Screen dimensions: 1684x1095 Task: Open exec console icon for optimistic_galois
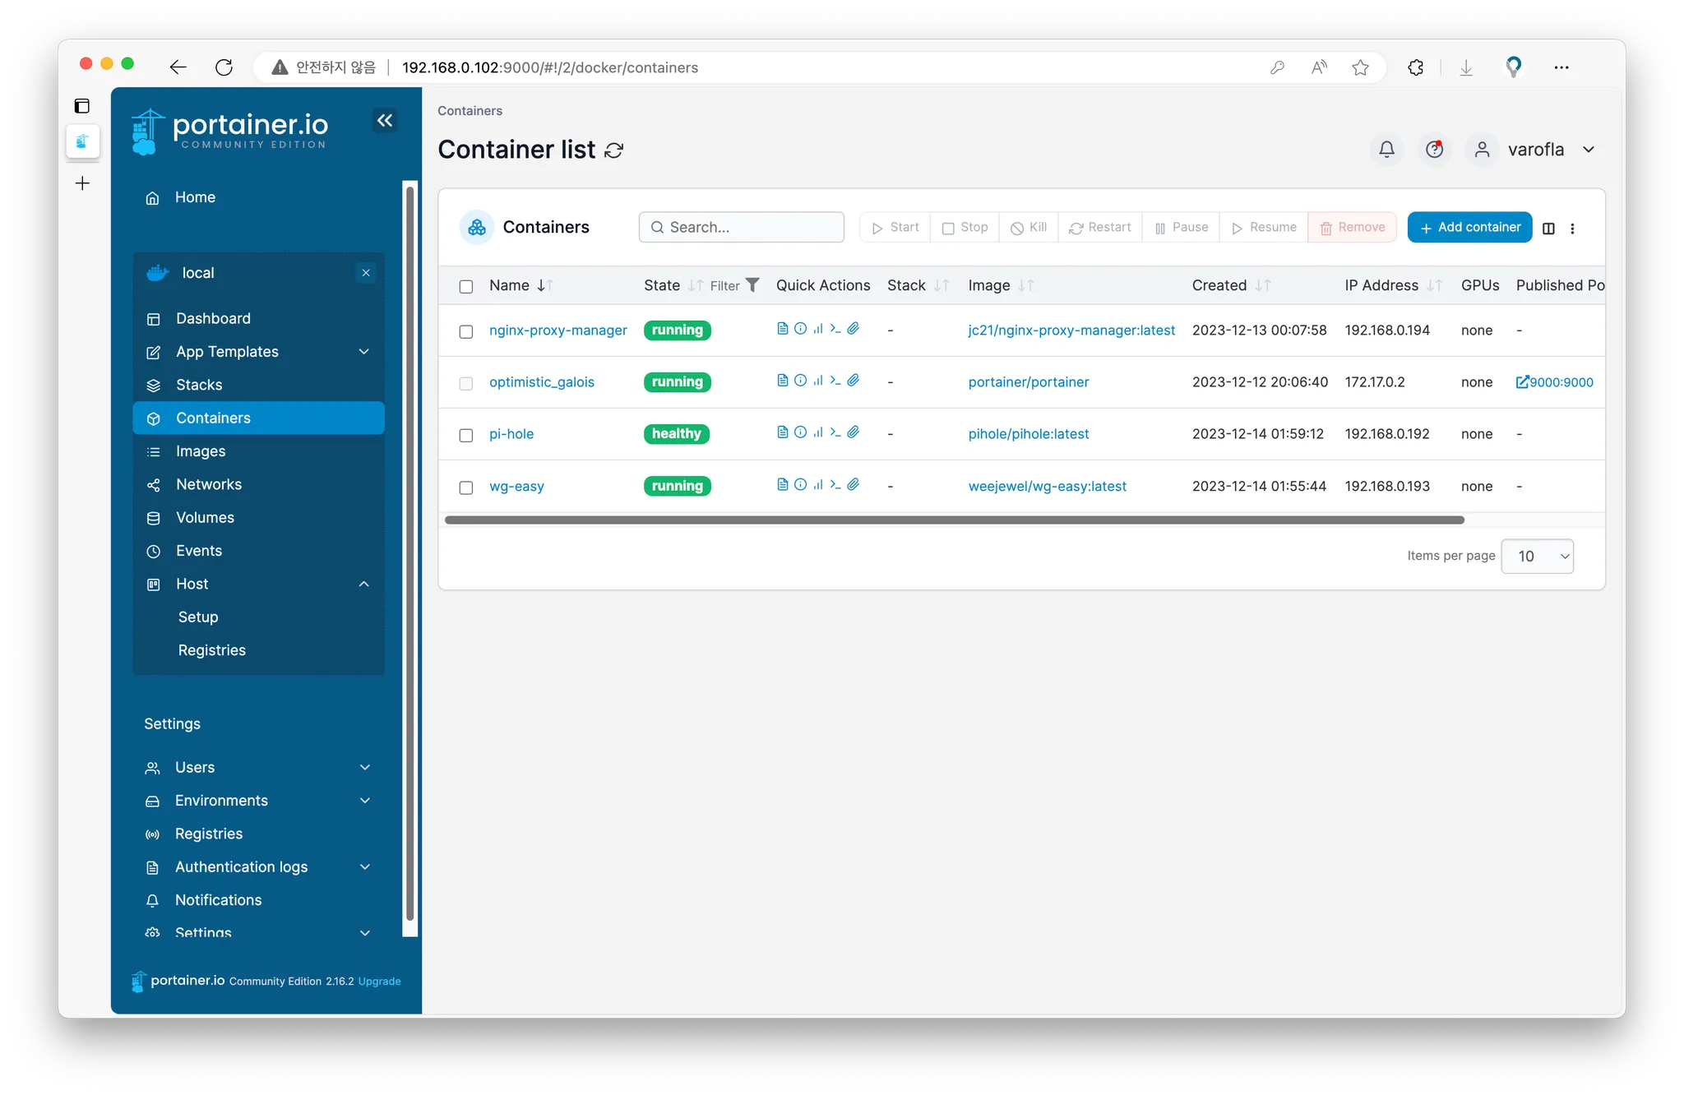[x=835, y=381]
